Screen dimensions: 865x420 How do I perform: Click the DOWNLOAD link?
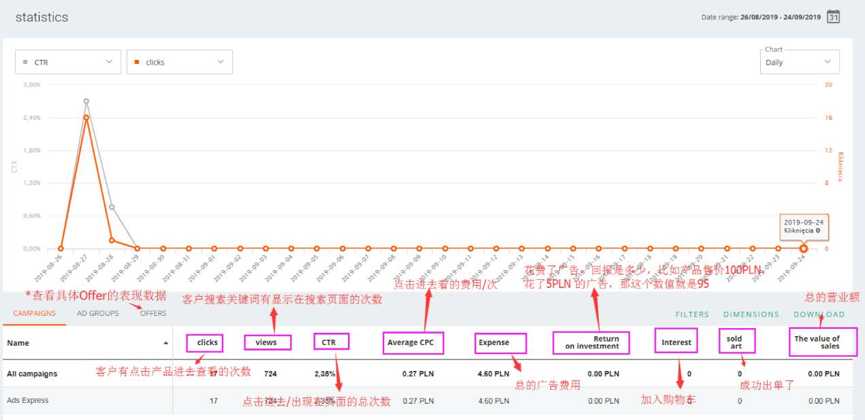pyautogui.click(x=819, y=314)
